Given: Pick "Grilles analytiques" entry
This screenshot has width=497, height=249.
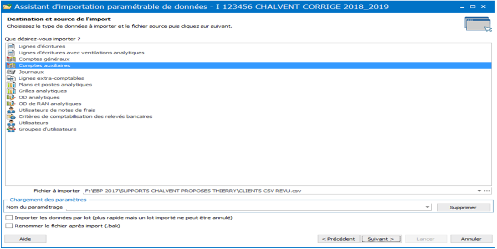Looking at the screenshot, I should pos(43,91).
